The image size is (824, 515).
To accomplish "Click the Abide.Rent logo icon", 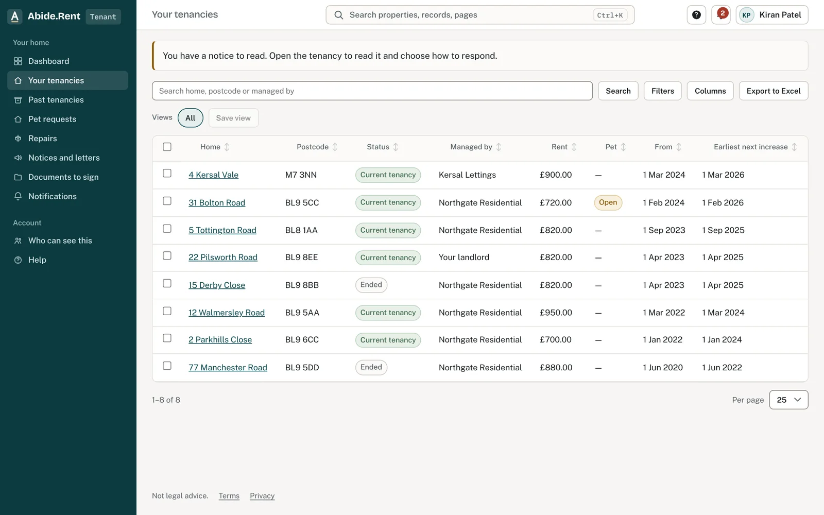I will (x=15, y=16).
